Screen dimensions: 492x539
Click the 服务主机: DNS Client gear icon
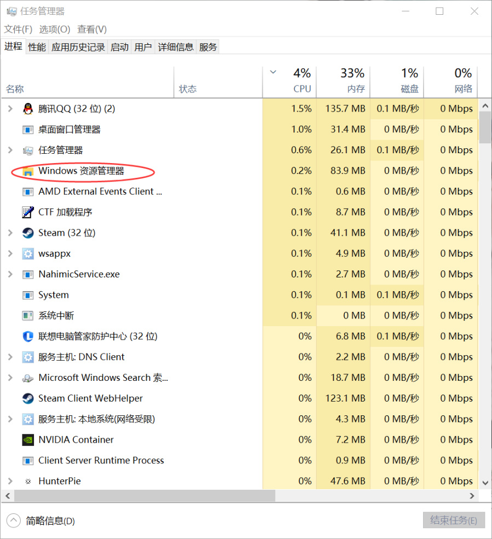pyautogui.click(x=28, y=357)
